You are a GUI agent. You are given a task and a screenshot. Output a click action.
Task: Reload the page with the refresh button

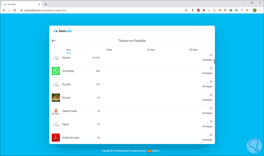pos(15,10)
